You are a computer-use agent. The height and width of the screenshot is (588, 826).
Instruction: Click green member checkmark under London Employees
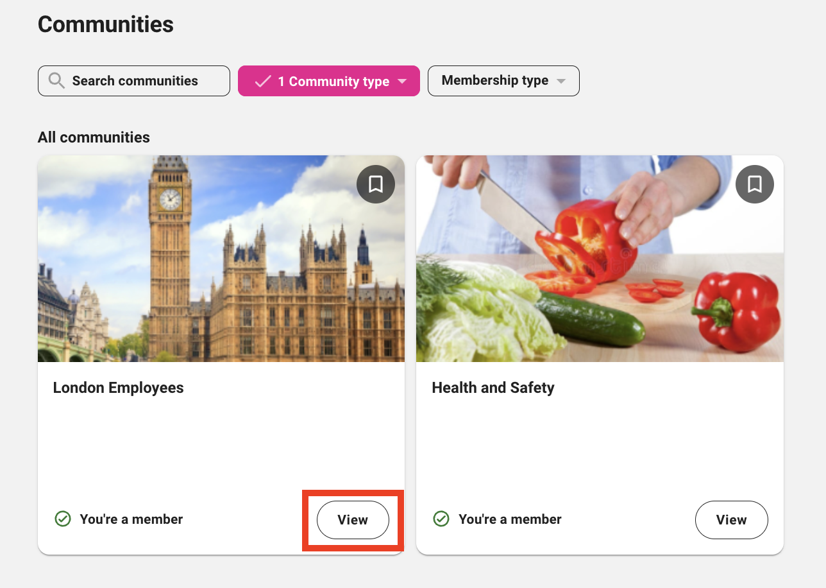coord(63,519)
